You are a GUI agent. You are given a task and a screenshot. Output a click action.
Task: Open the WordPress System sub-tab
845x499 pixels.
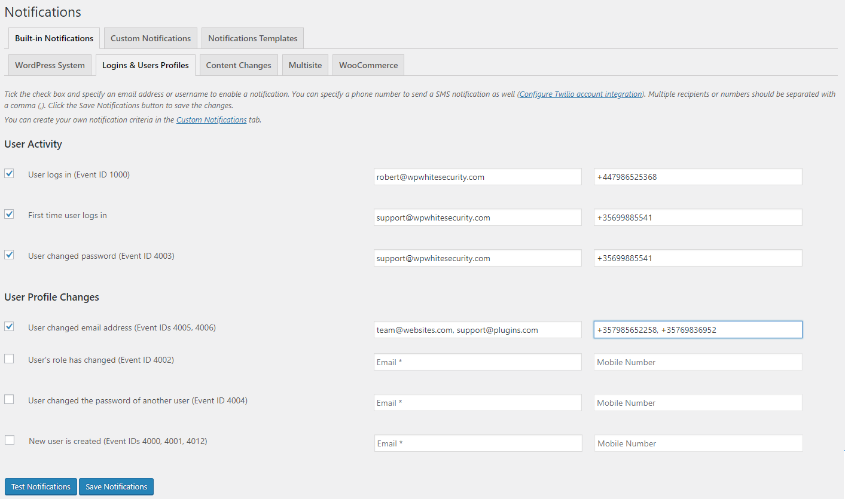coord(50,65)
